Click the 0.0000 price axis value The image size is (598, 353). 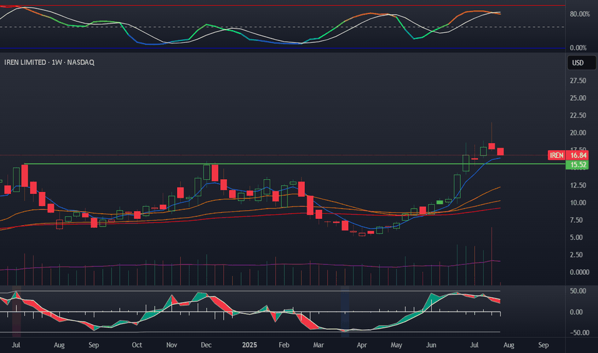tap(579, 273)
